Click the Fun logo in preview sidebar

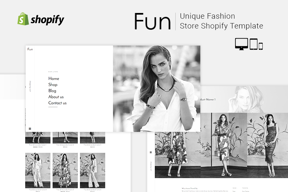tap(30, 49)
